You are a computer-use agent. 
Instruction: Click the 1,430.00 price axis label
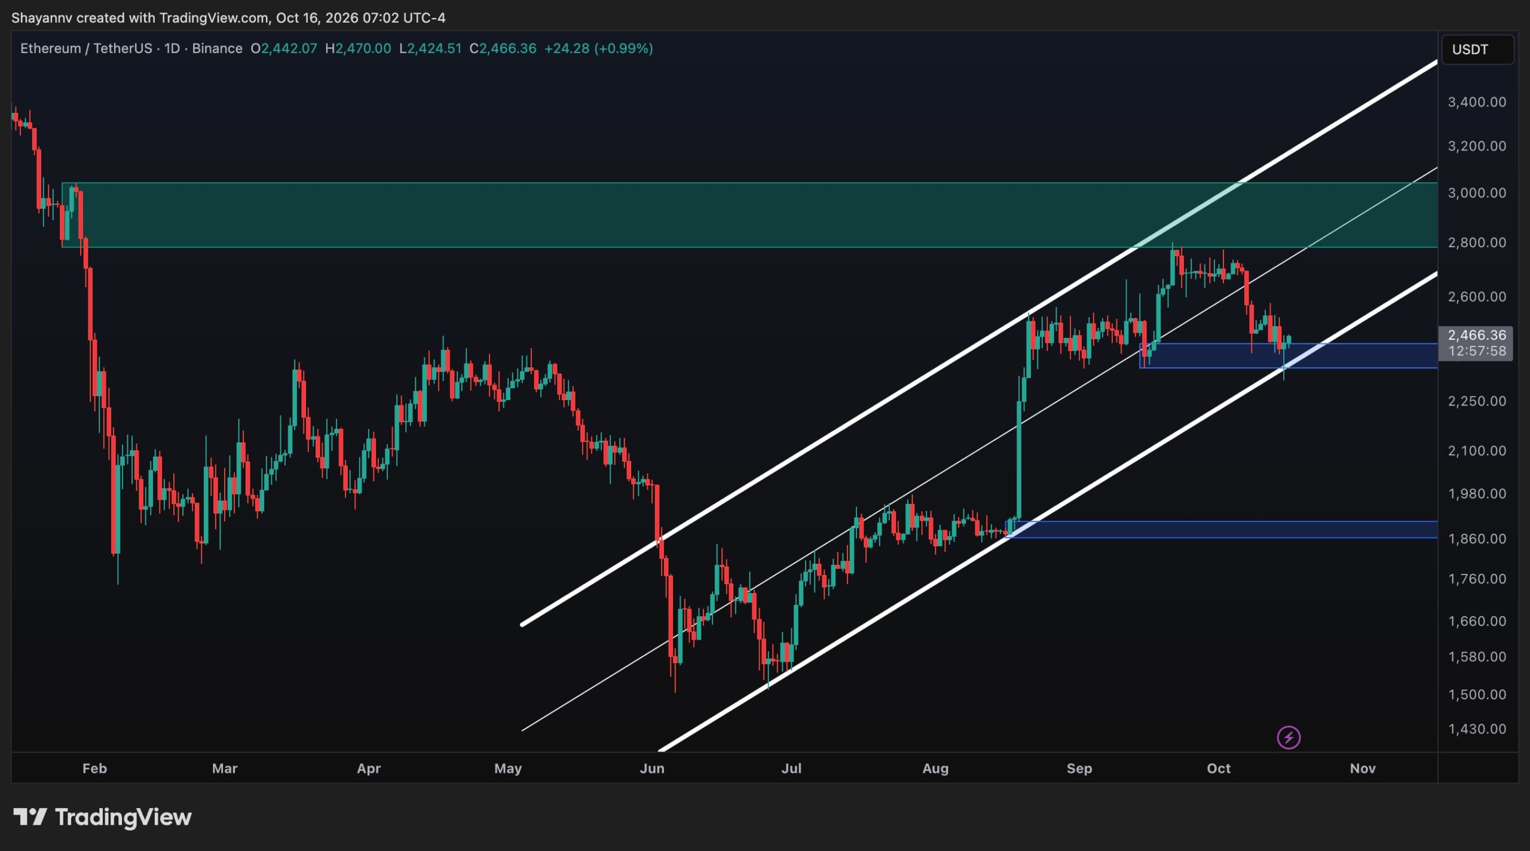click(x=1476, y=729)
